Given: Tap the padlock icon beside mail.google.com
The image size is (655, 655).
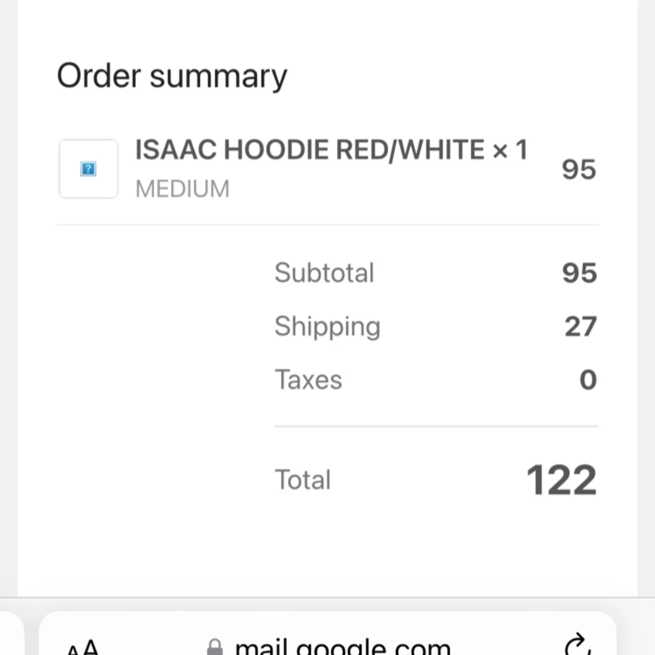Looking at the screenshot, I should coord(215,647).
